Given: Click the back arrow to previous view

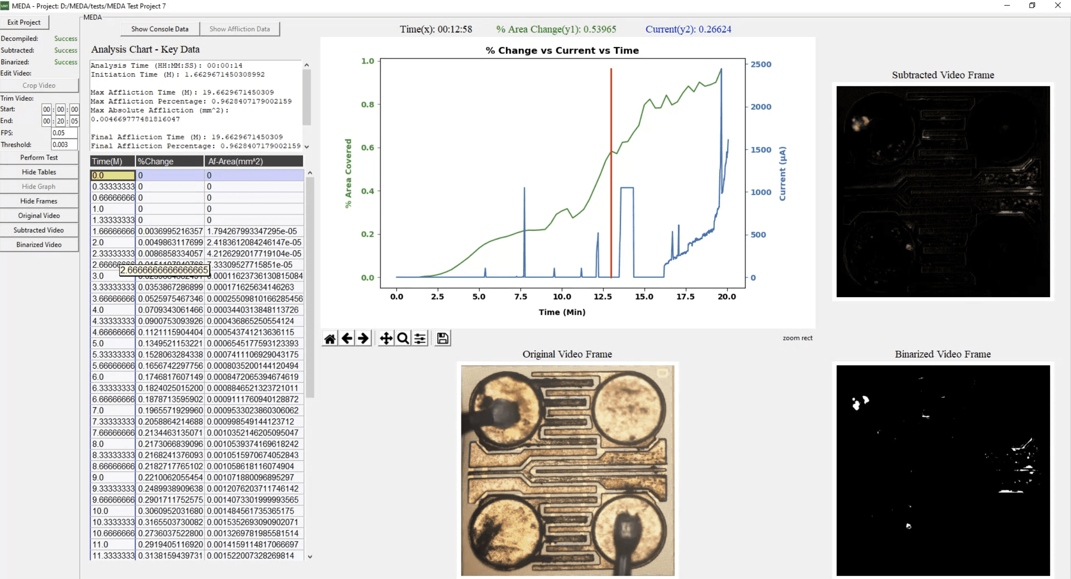Looking at the screenshot, I should (x=347, y=338).
